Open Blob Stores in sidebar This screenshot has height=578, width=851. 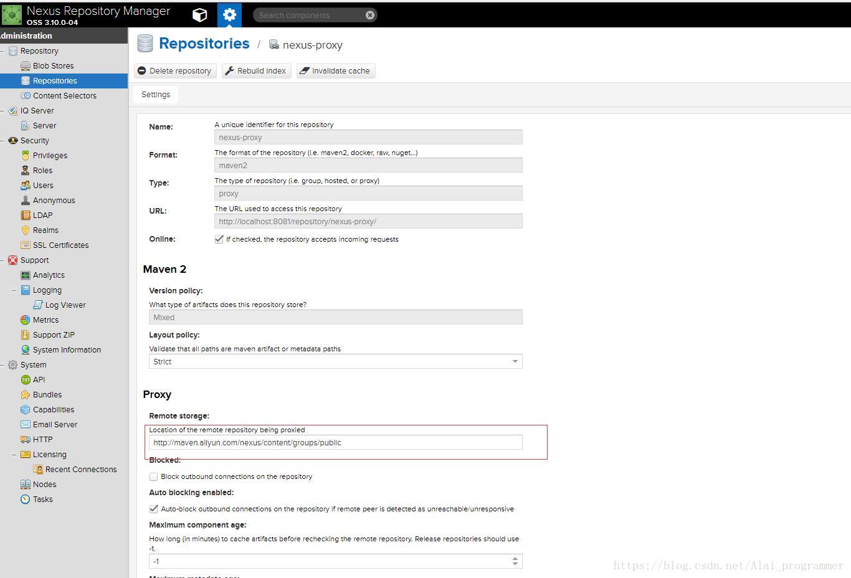point(53,65)
